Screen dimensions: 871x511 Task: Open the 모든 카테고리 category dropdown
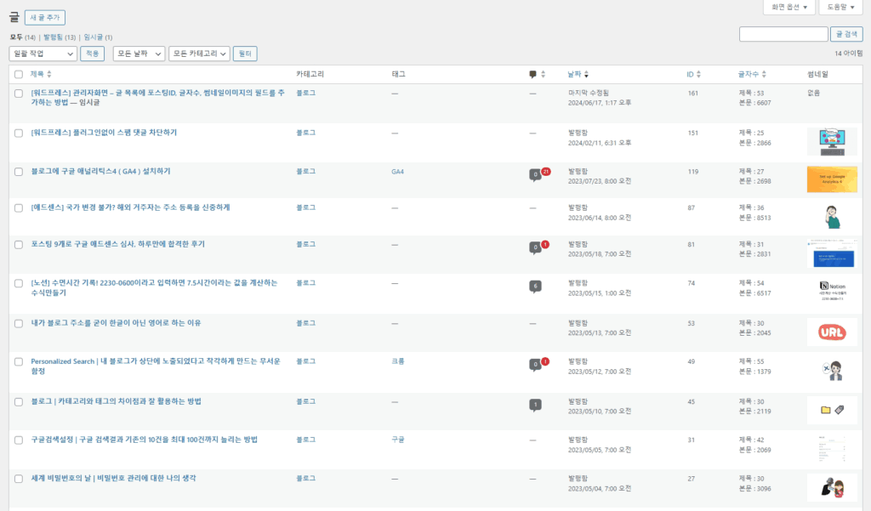(199, 54)
